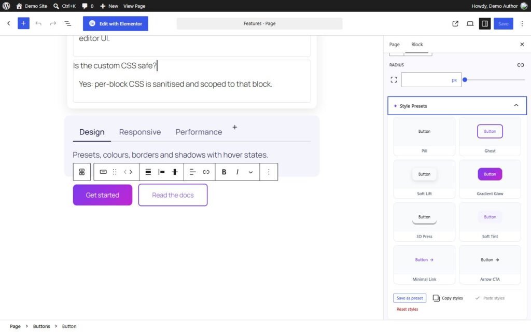This screenshot has width=531, height=332.
Task: Open the device preview laptop icon
Action: coord(470,23)
